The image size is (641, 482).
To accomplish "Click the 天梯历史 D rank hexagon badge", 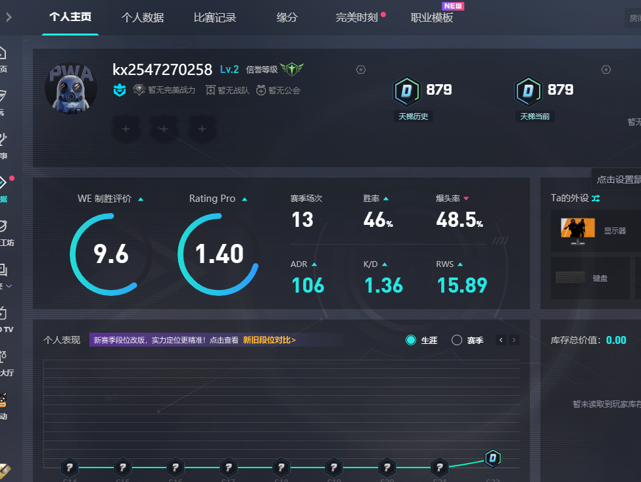I will [x=406, y=92].
